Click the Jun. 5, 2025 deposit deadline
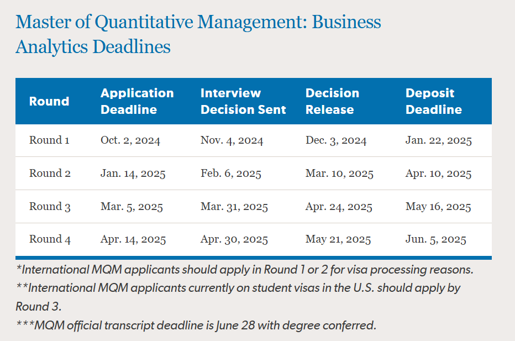The image size is (515, 341). tap(435, 240)
